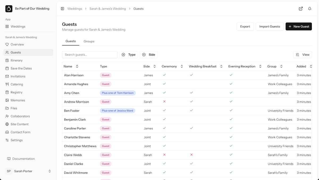This screenshot has width=319, height=180.
Task: Go to Sarah & James's Wedding breadcrumb
Action: (108, 9)
